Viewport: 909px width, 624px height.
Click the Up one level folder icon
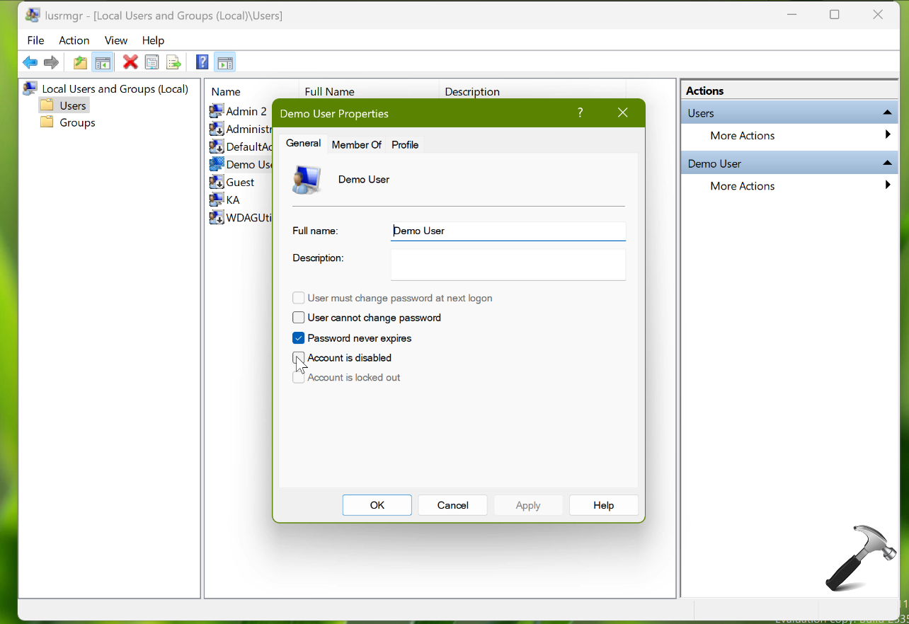point(80,63)
